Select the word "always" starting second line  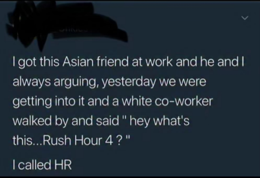[32, 82]
